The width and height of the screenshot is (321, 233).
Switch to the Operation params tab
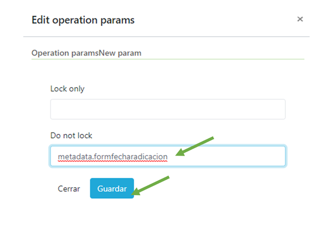point(65,53)
